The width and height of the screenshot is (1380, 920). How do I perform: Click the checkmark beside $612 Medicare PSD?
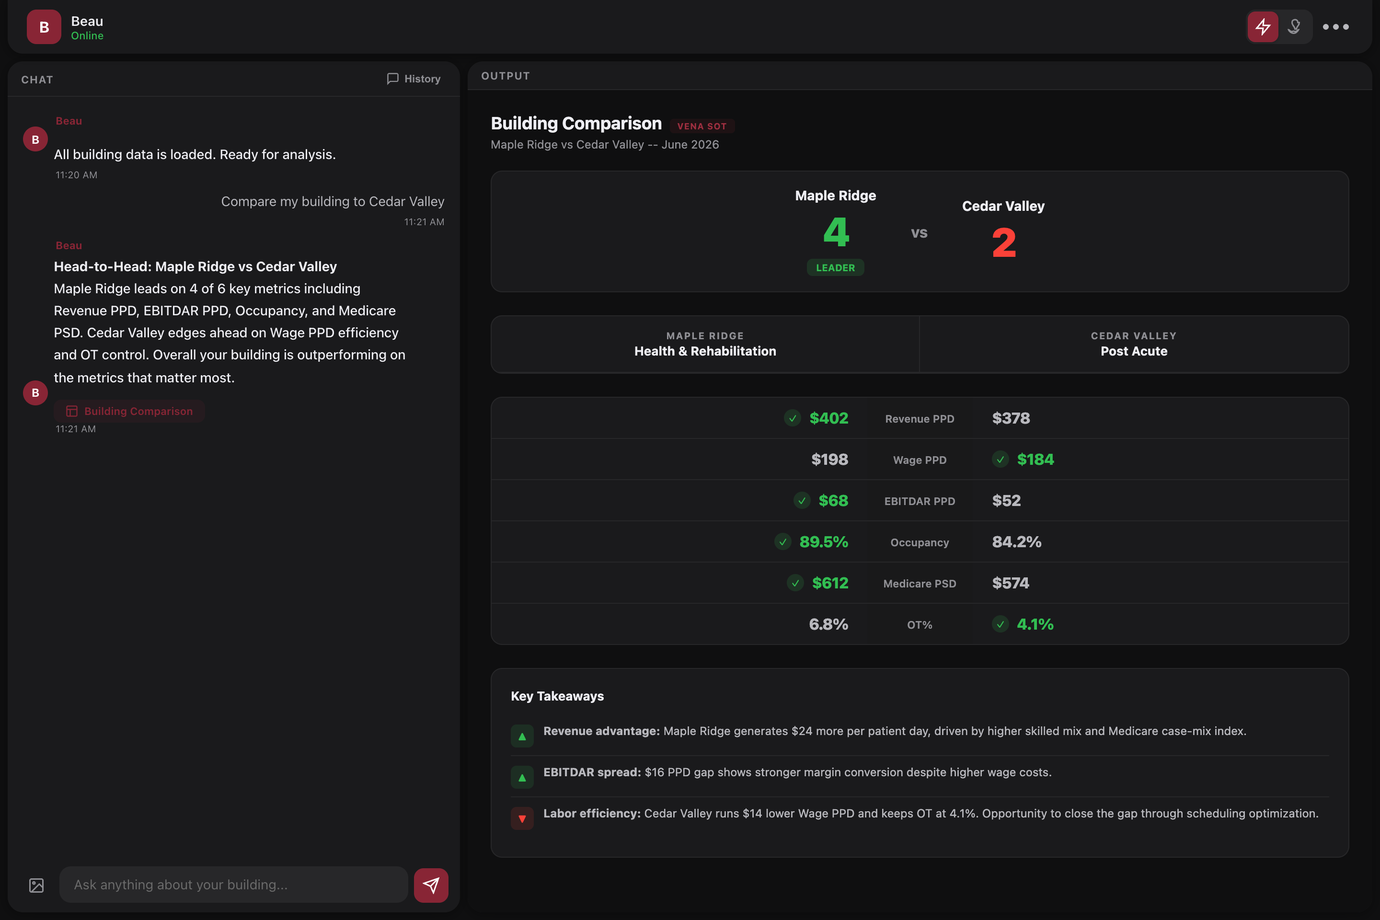pos(795,583)
